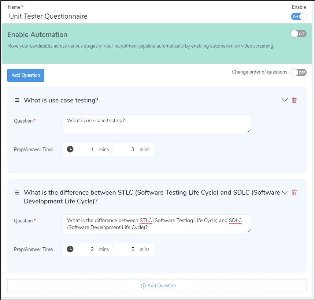Collapse the use case testing question panel

(x=284, y=100)
